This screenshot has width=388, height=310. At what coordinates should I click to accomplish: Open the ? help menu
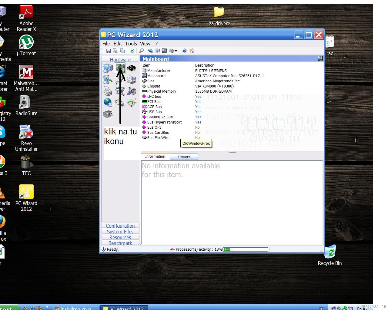(156, 44)
